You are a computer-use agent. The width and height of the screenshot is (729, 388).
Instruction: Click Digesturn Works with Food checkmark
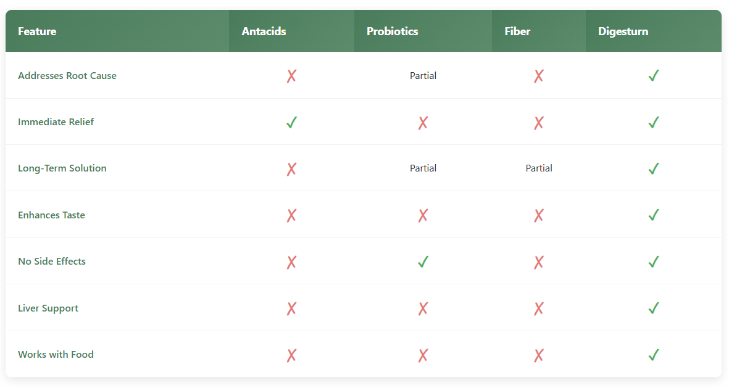[x=654, y=355]
